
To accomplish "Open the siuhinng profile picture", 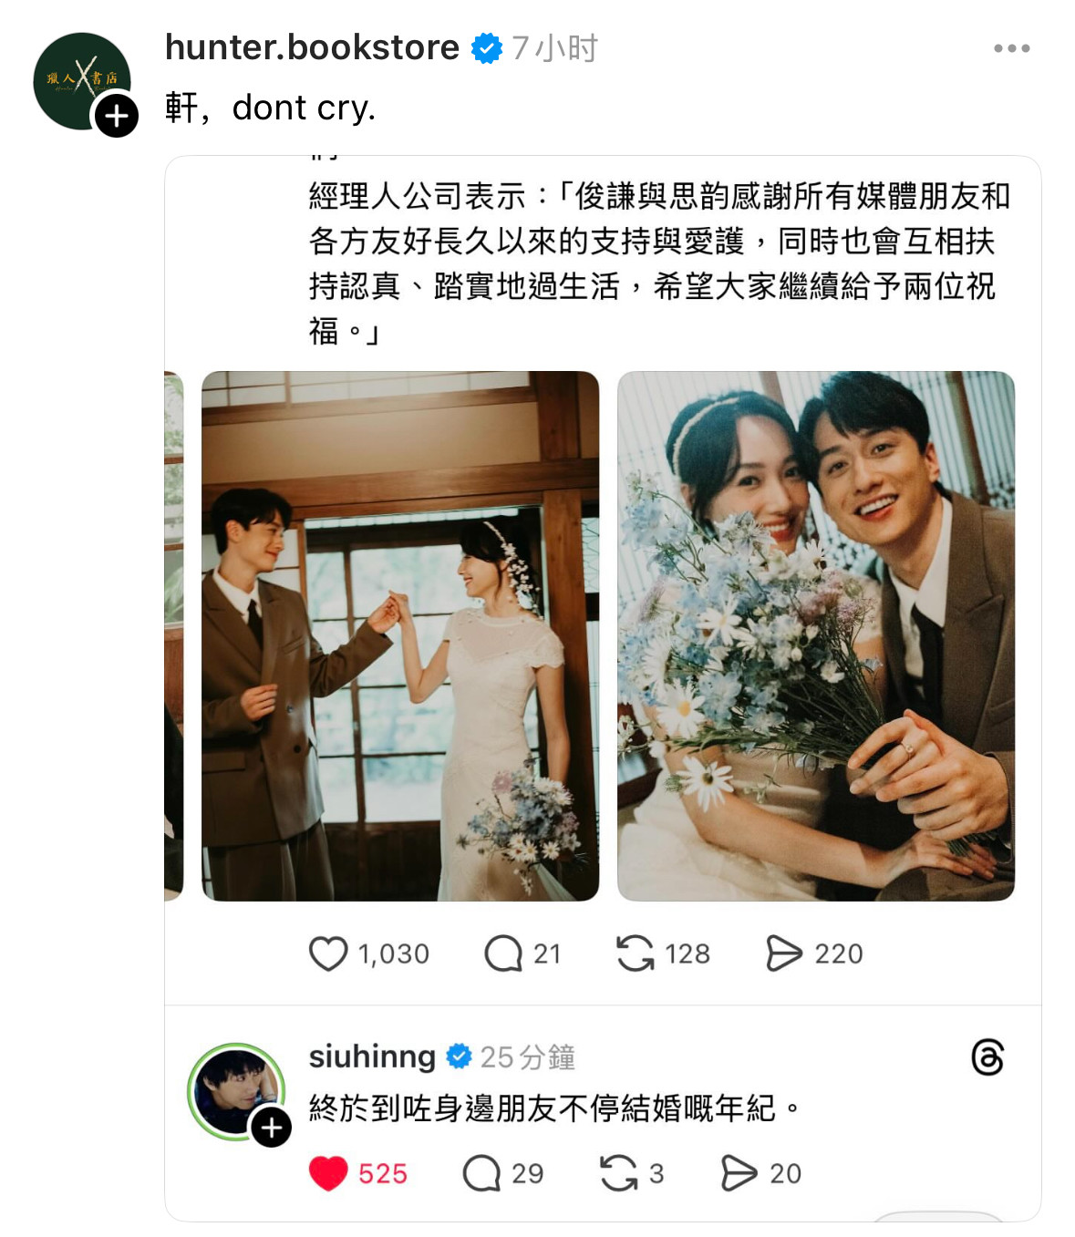I will [x=236, y=1090].
